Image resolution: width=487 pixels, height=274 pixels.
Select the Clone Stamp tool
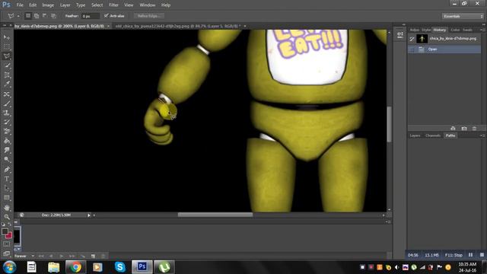click(x=7, y=113)
